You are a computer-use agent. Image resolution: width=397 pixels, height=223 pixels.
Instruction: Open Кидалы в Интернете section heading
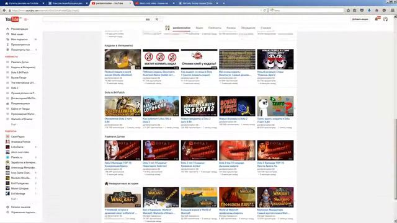point(118,45)
